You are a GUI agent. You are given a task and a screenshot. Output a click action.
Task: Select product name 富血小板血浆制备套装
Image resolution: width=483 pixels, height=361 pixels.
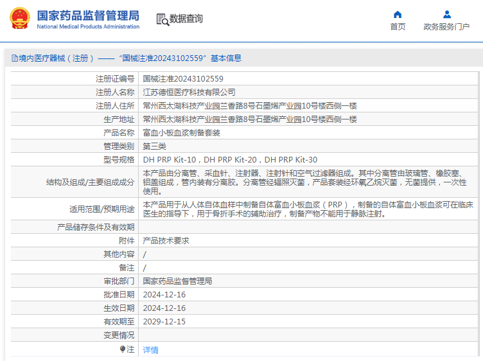181,133
